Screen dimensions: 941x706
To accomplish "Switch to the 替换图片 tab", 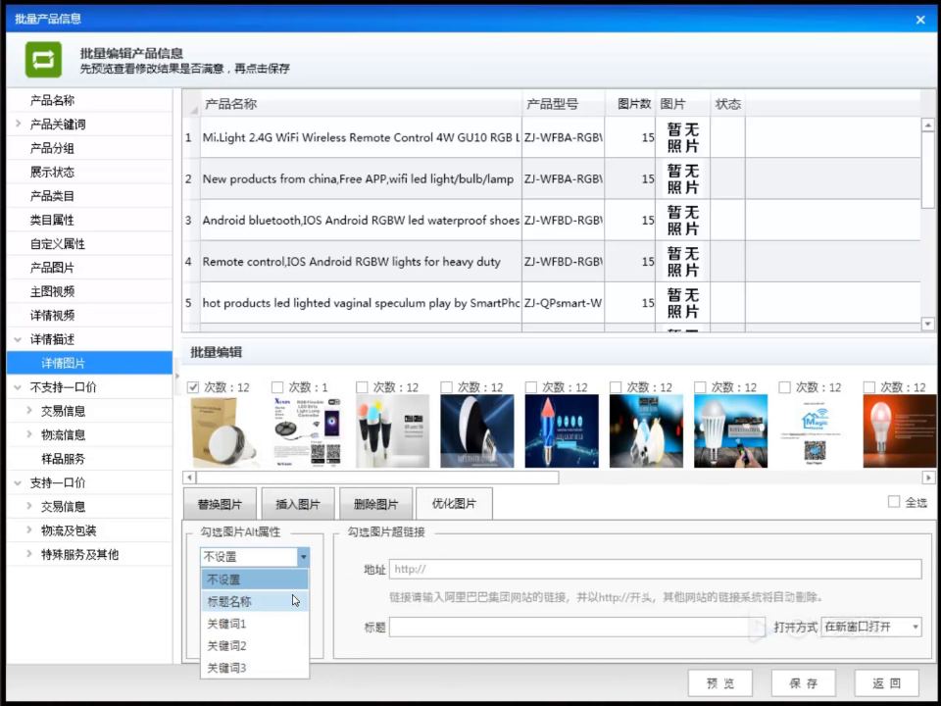I will coord(220,504).
